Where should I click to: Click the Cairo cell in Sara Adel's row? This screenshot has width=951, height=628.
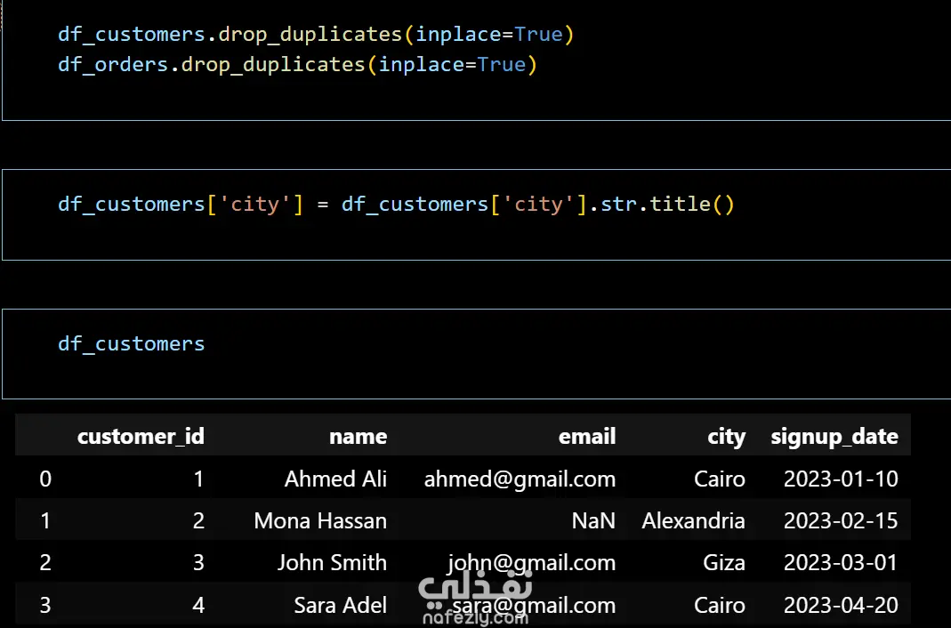pos(720,605)
